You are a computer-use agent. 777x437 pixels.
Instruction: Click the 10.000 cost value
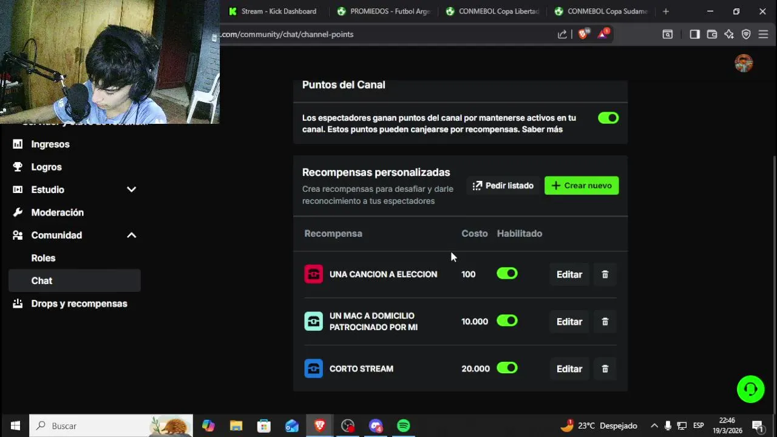(475, 322)
